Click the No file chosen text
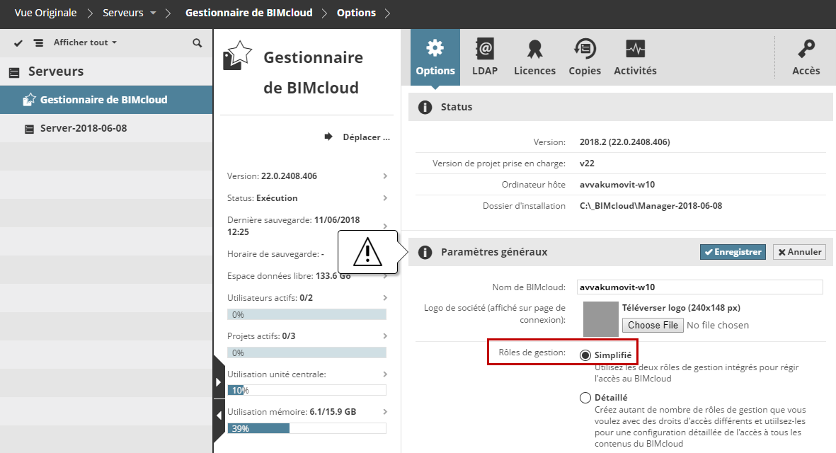836x453 pixels. [x=718, y=325]
